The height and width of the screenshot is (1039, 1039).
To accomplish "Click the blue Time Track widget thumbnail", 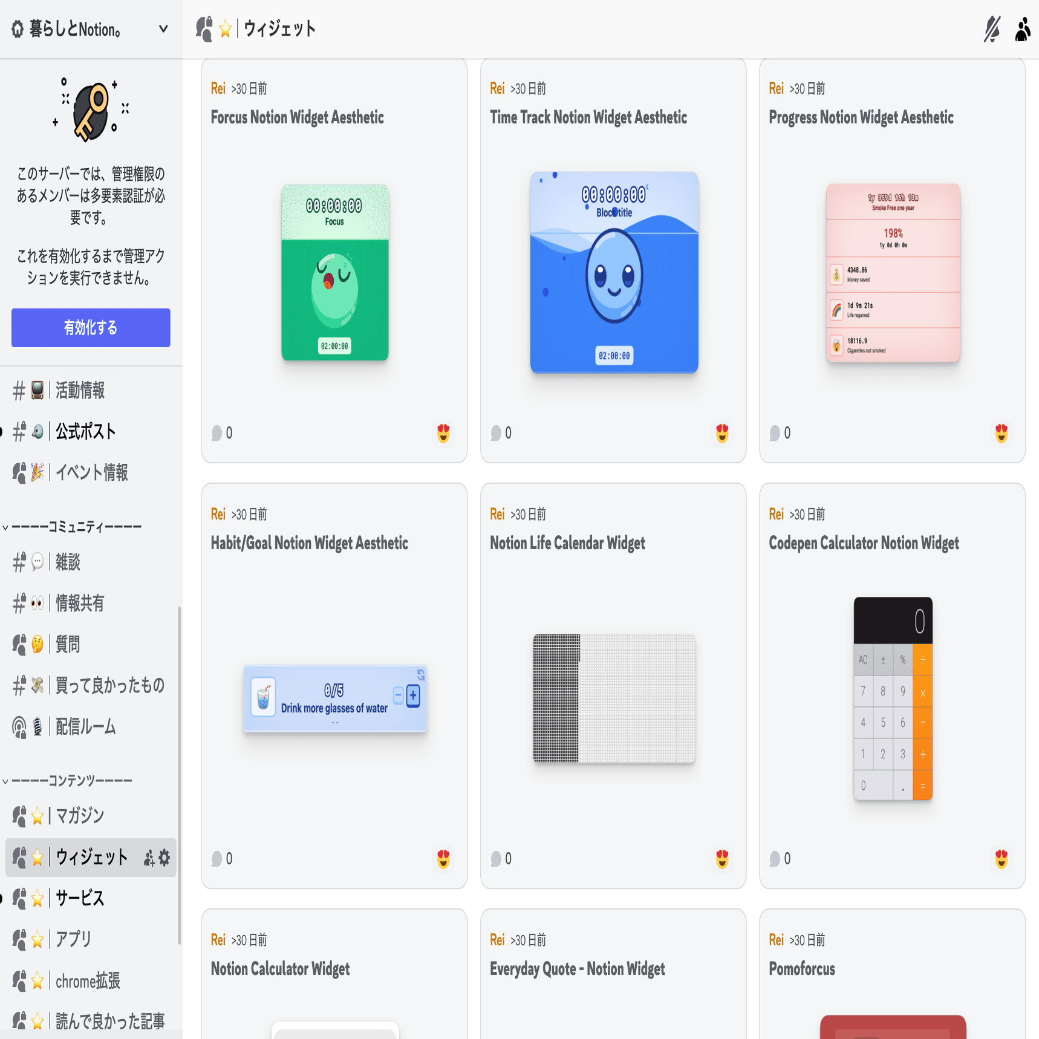I will (x=614, y=273).
